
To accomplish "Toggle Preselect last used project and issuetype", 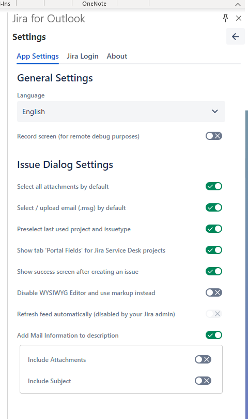I will [213, 229].
